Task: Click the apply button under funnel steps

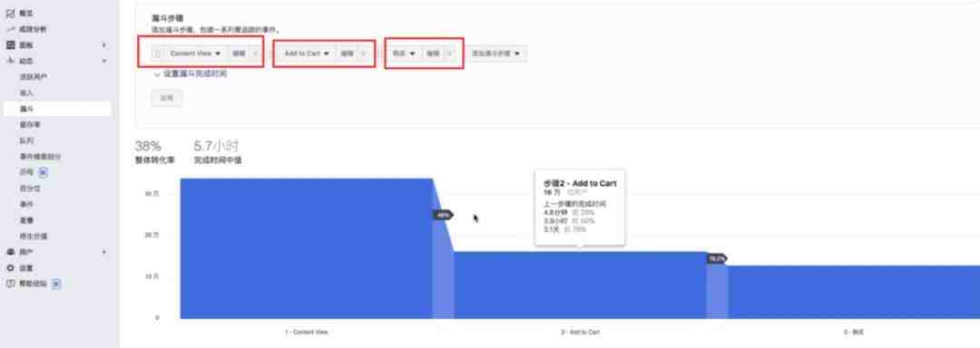Action: (x=167, y=99)
